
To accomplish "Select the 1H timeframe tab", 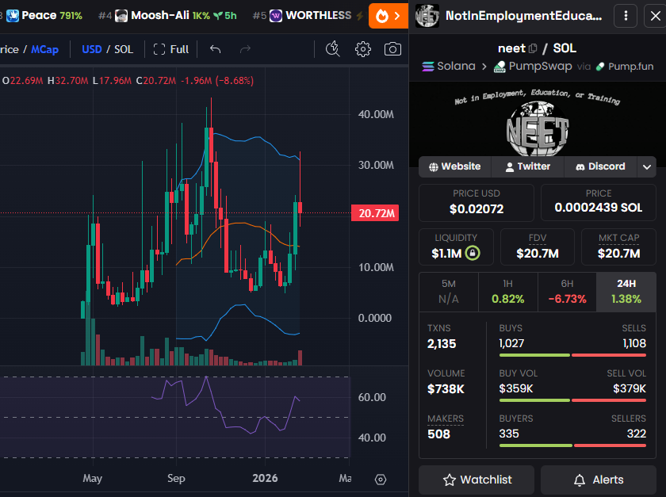I will 507,292.
